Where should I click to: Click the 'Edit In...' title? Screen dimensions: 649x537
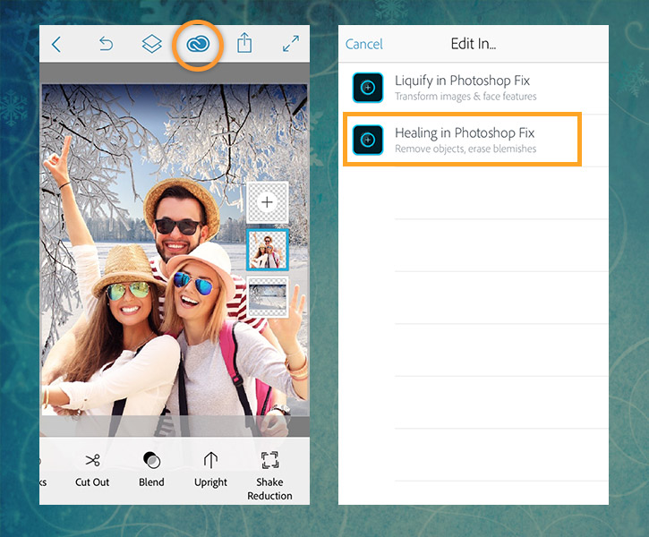click(x=473, y=44)
